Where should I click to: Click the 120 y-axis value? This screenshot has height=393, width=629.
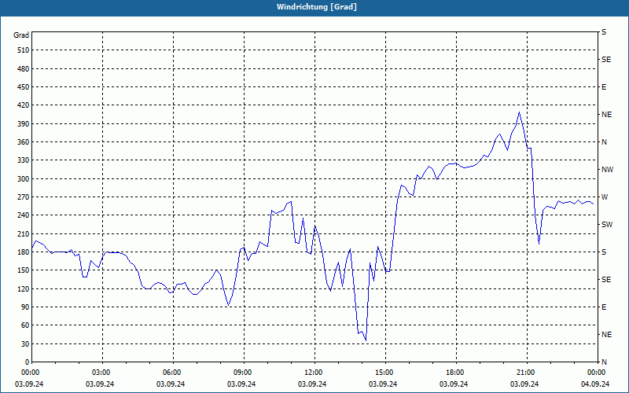[24, 288]
